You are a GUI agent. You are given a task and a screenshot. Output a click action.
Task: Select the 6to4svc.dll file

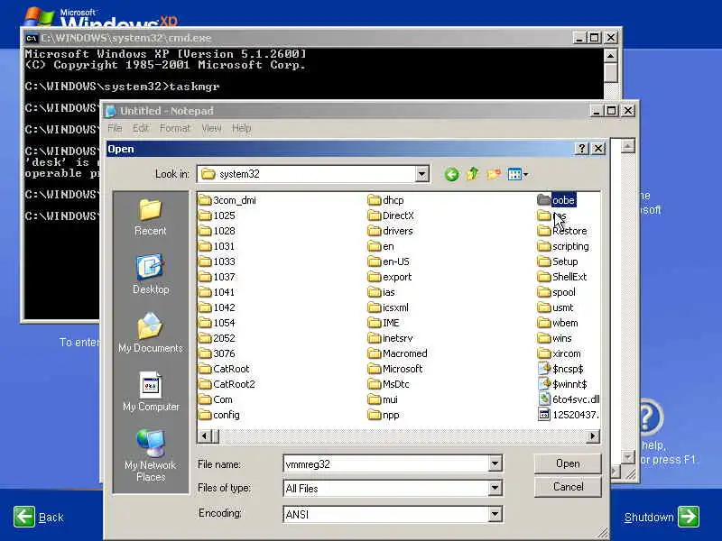point(569,399)
